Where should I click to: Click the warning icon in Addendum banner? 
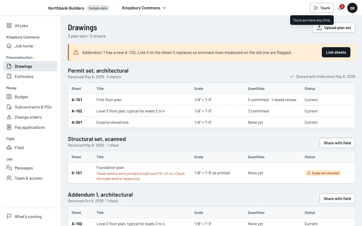[x=76, y=52]
